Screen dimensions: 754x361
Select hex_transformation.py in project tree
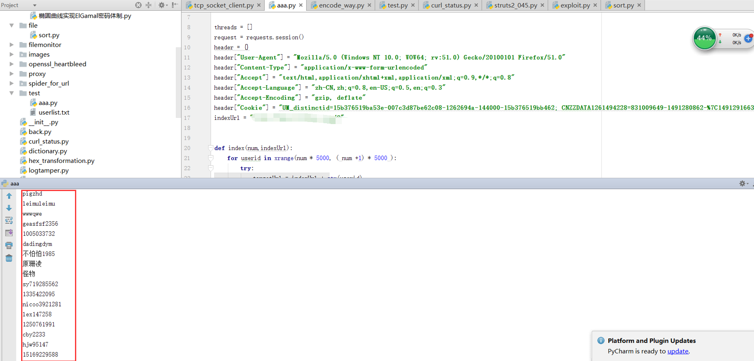pyautogui.click(x=61, y=160)
